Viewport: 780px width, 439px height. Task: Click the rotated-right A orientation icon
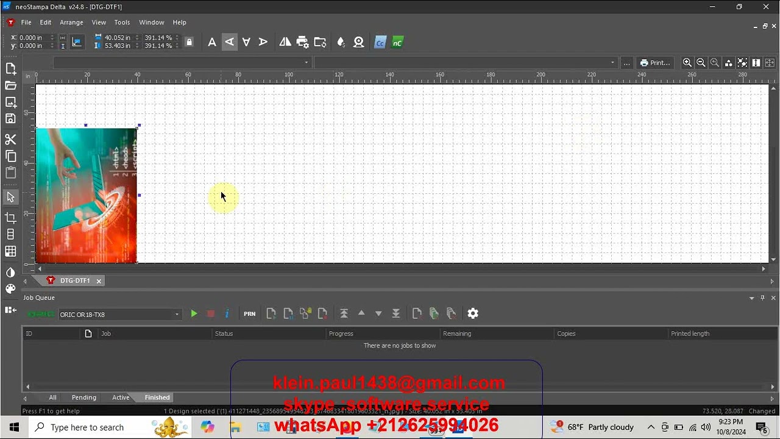click(263, 42)
